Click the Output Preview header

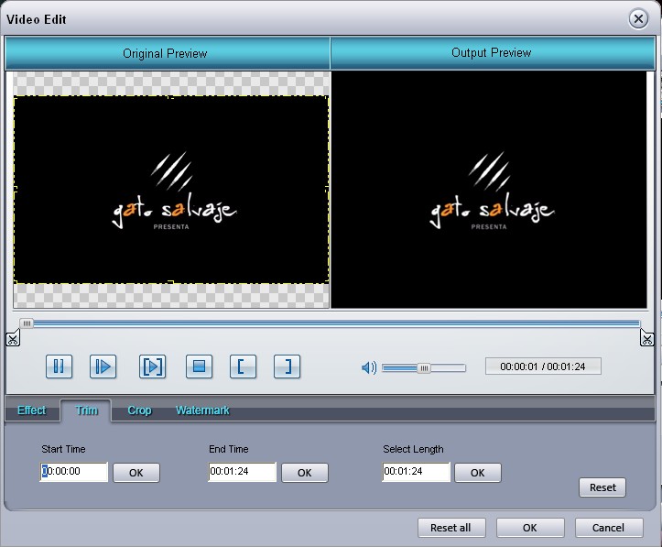click(x=493, y=53)
